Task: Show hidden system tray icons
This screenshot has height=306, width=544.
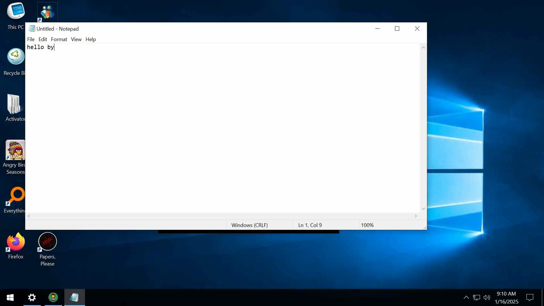Action: point(466,297)
